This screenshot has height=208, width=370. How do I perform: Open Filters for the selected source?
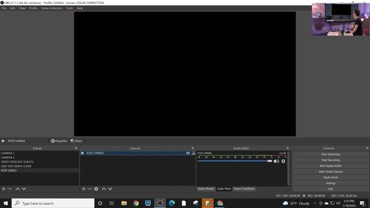[76, 141]
